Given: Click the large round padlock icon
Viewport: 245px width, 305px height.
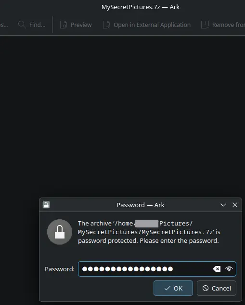Looking at the screenshot, I should tap(60, 232).
